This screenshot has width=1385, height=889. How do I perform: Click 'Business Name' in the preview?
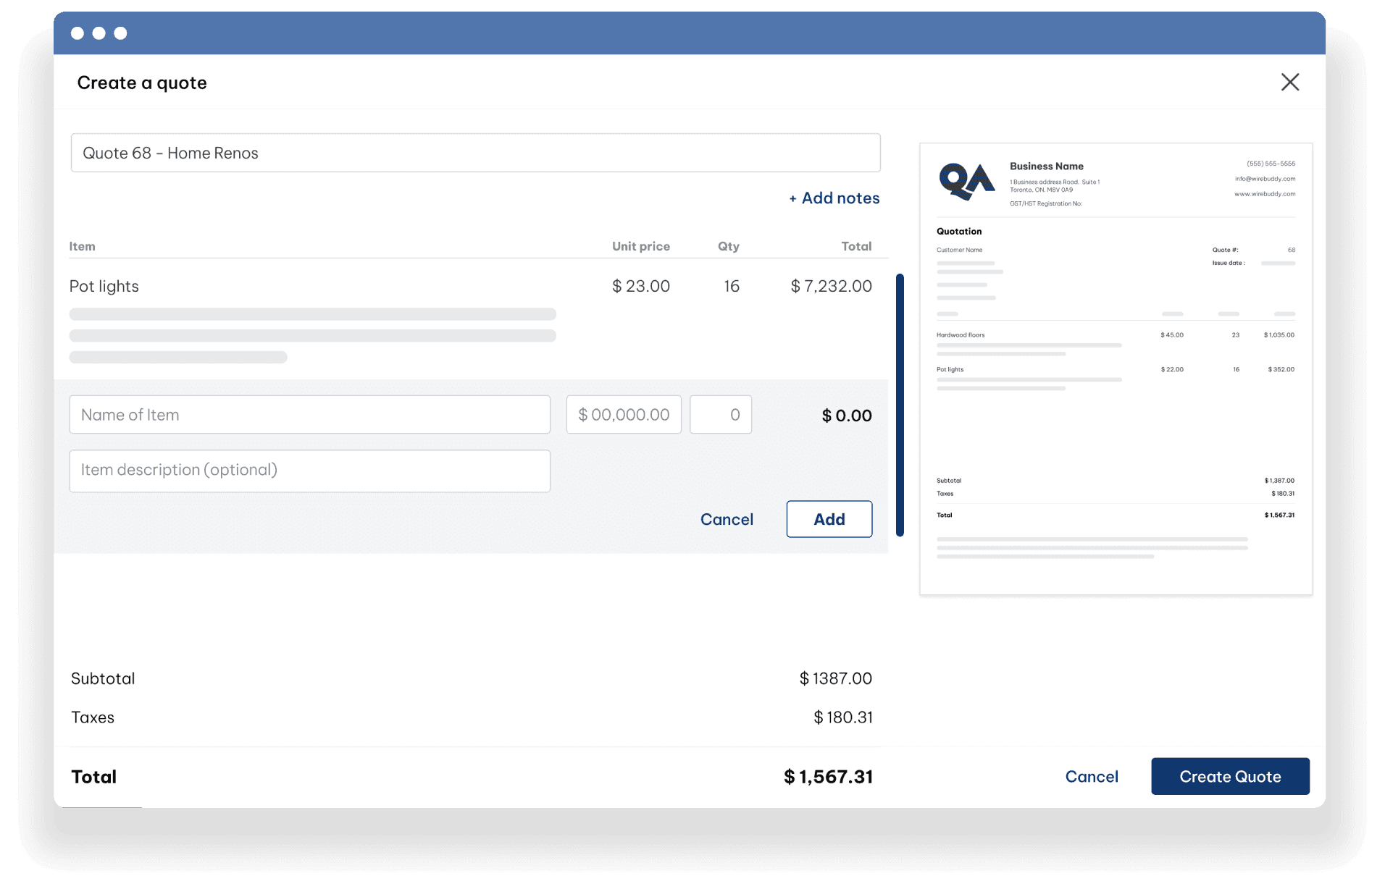click(x=1047, y=167)
